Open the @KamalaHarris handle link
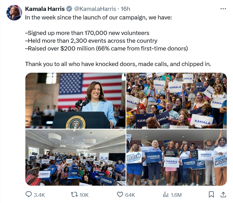 pyautogui.click(x=95, y=9)
